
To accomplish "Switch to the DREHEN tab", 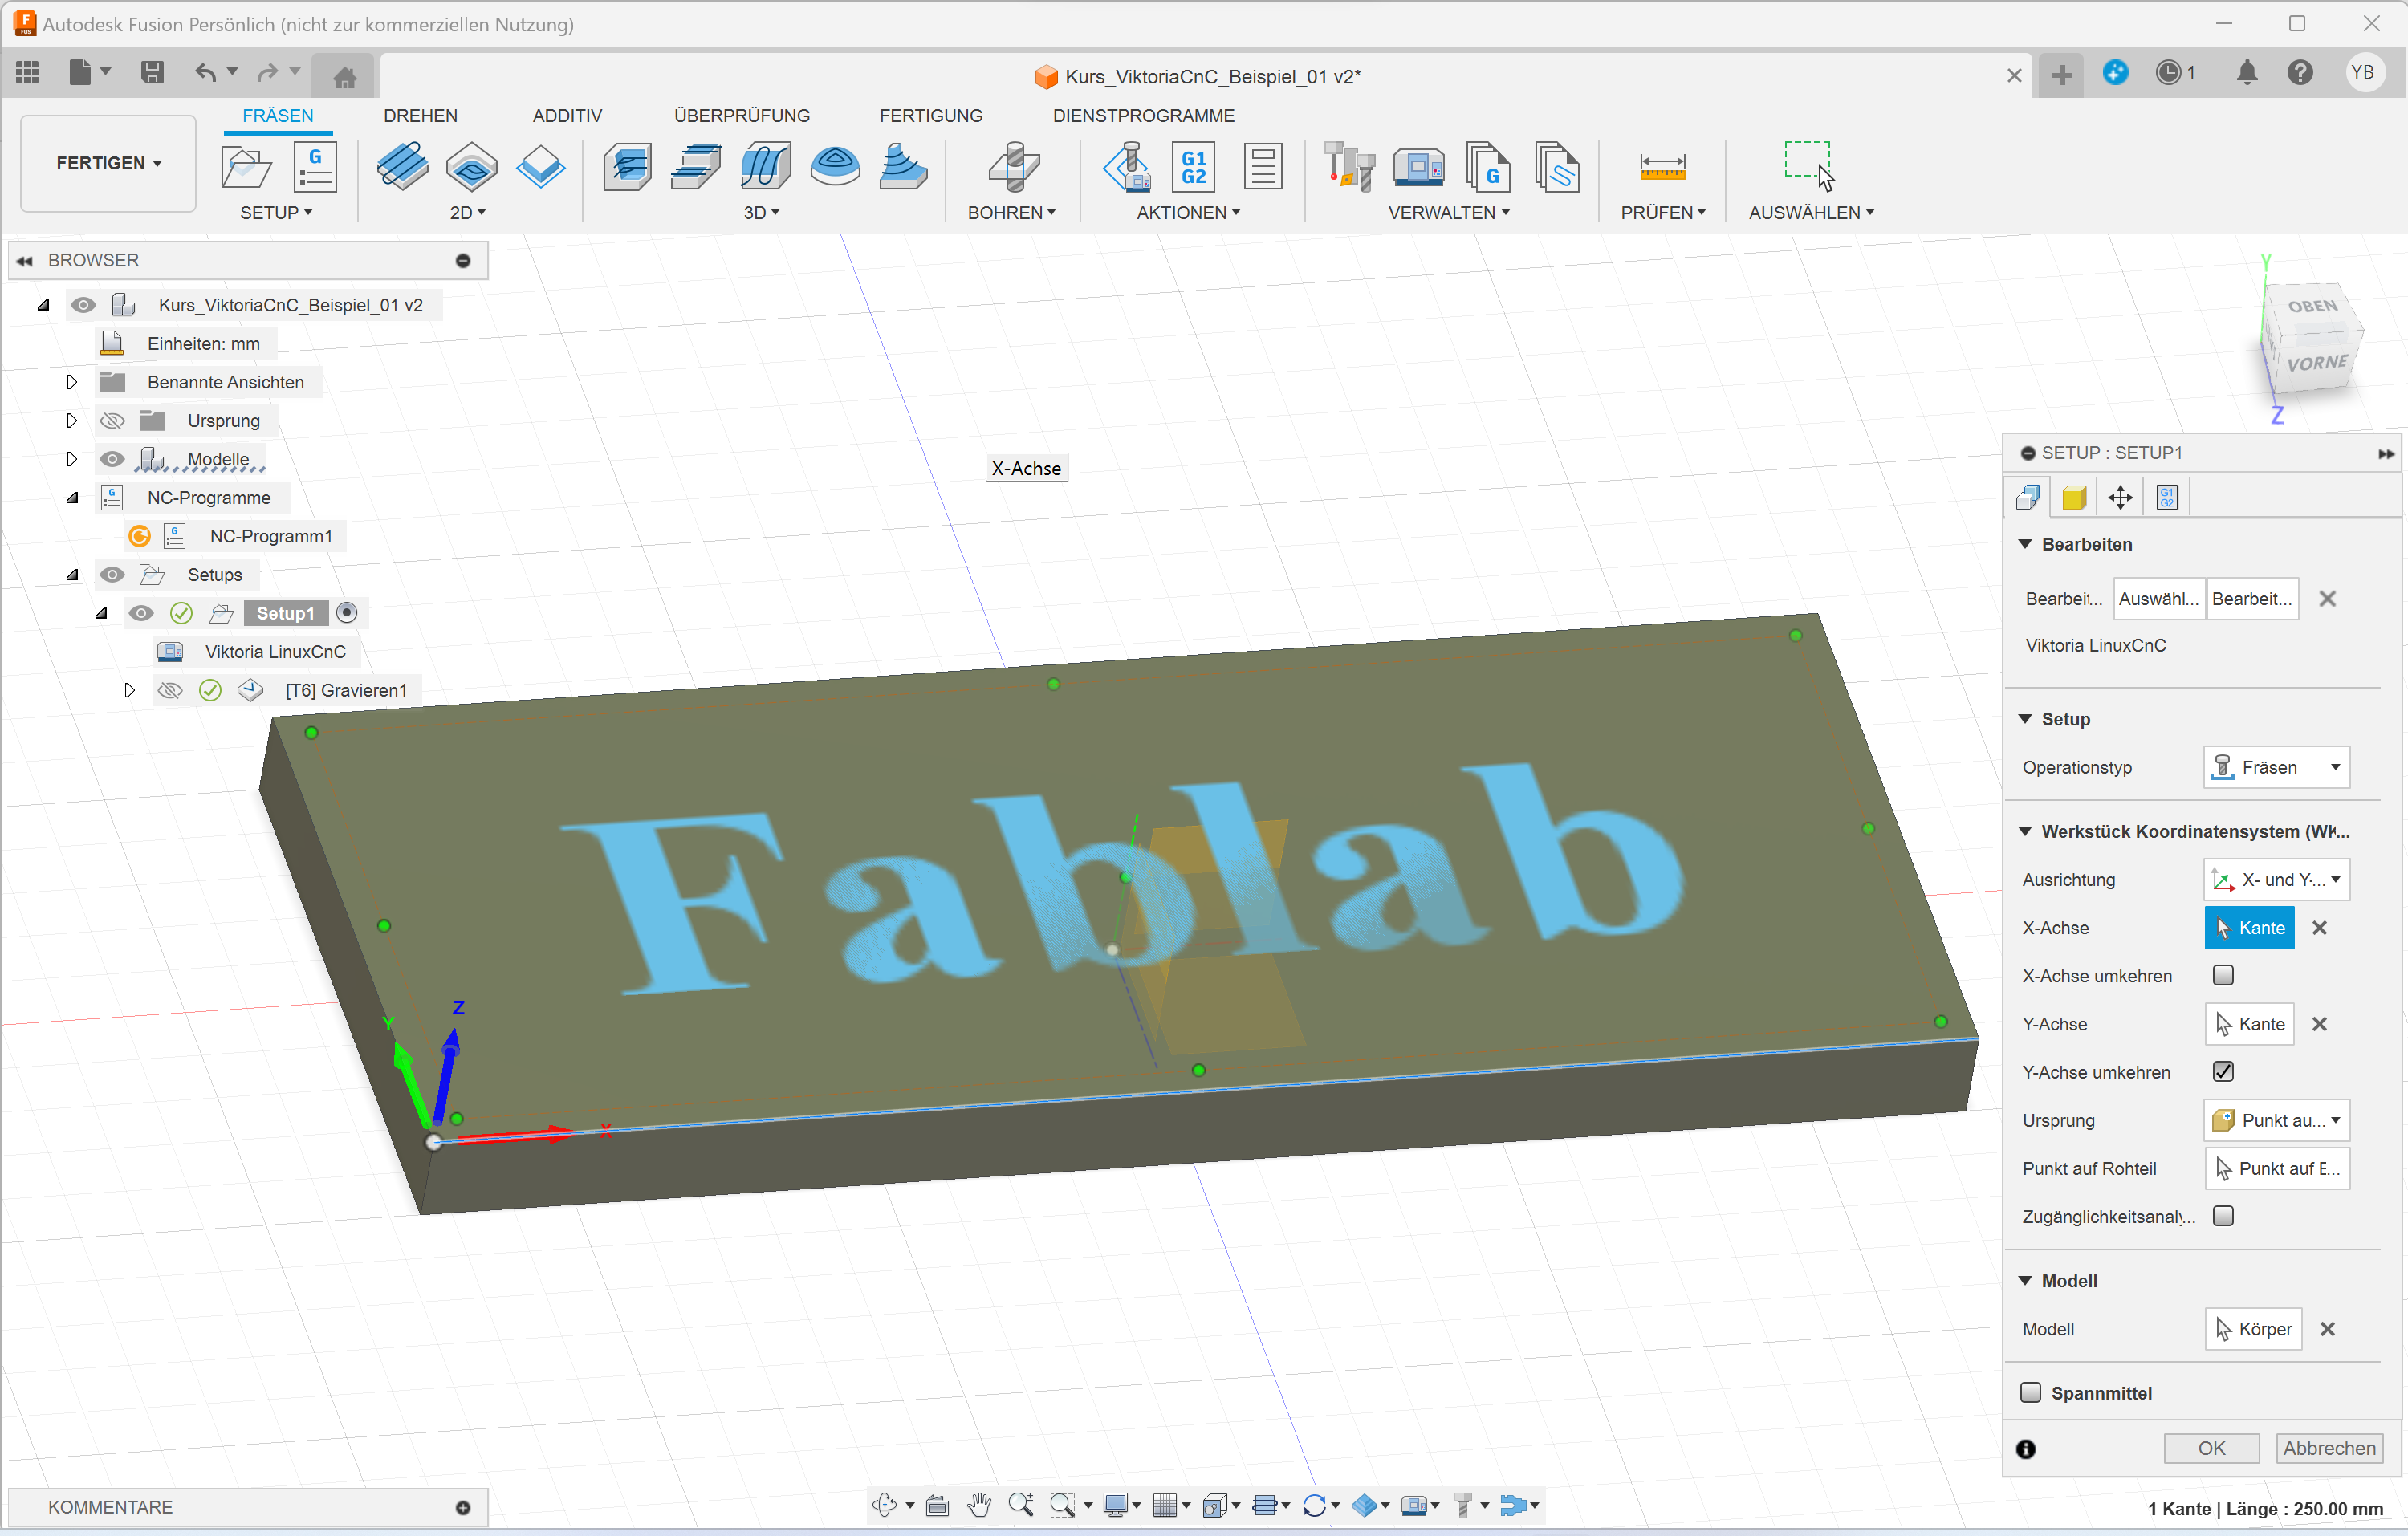I will click(x=420, y=116).
